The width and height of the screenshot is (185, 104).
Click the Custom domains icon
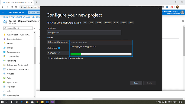(4, 52)
